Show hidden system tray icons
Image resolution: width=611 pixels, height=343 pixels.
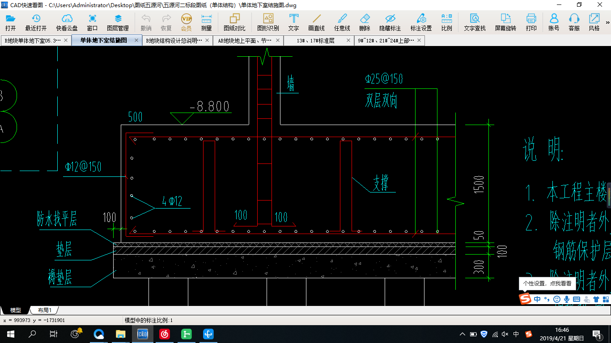click(462, 334)
